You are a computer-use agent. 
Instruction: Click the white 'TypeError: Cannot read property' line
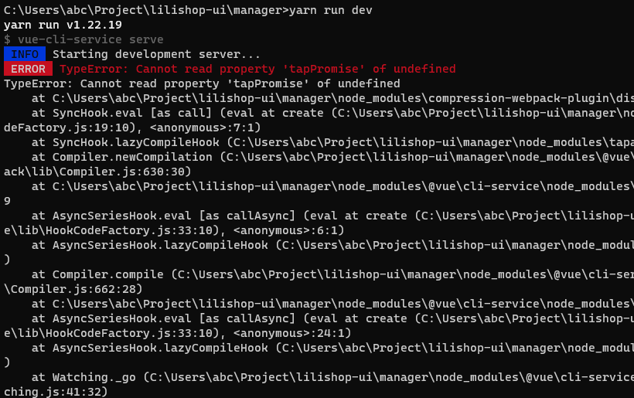202,83
